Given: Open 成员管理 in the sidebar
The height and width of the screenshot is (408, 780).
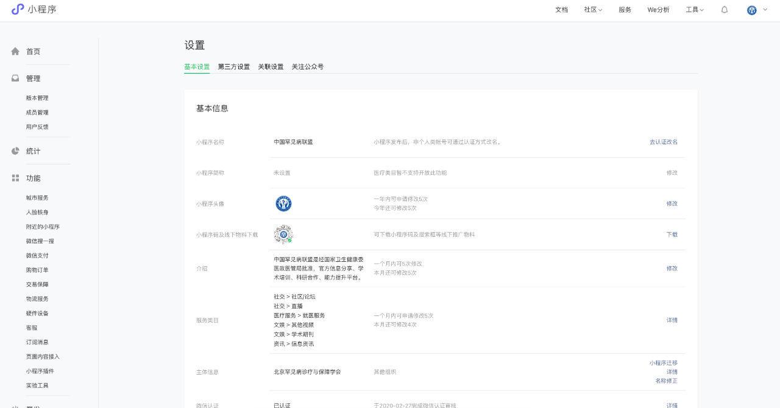Looking at the screenshot, I should coord(37,113).
